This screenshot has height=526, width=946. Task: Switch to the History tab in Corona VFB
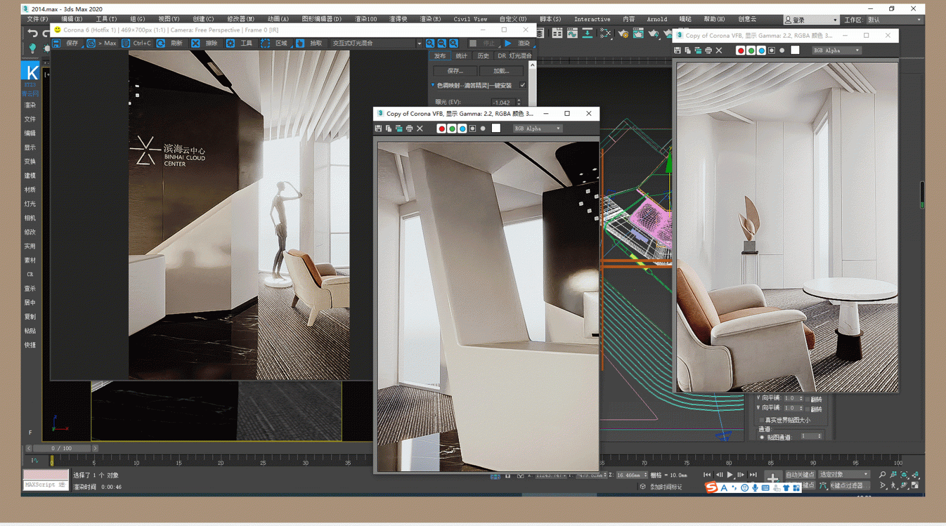[x=483, y=56]
